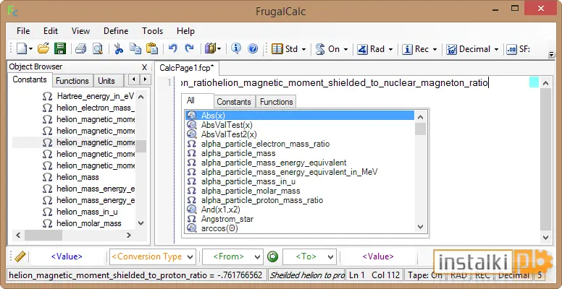Click the SF significant figures icon

coord(511,49)
